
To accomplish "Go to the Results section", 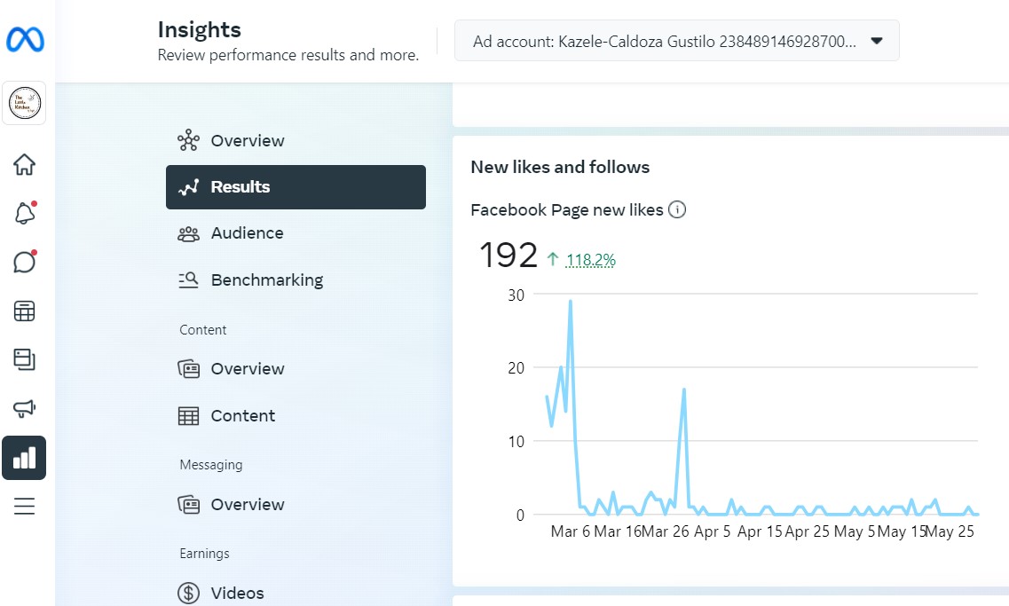I will tap(296, 187).
